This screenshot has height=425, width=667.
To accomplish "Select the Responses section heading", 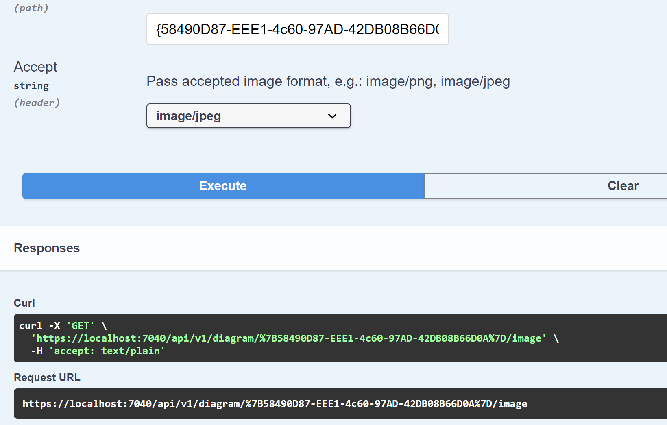I will (x=47, y=248).
